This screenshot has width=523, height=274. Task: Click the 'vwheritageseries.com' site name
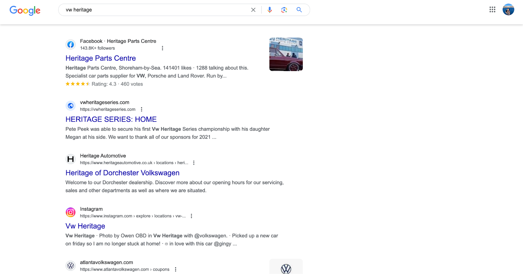105,102
